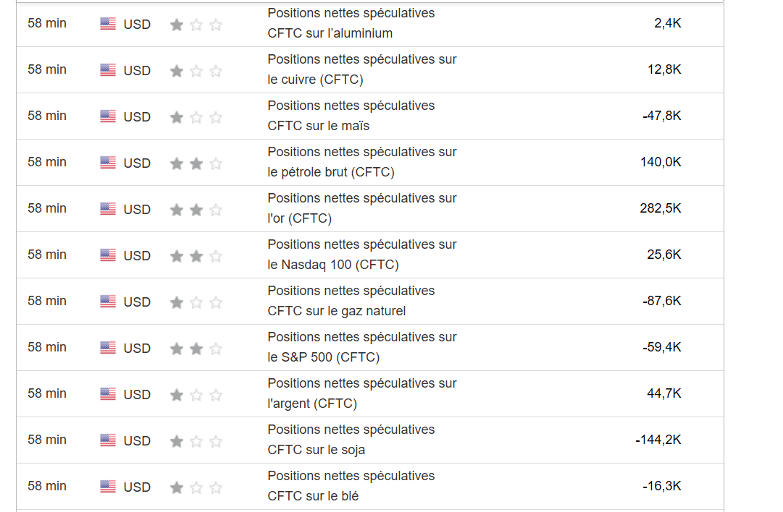Open the pétrole brut (CFTC) event
783x512 pixels.
pyautogui.click(x=362, y=162)
